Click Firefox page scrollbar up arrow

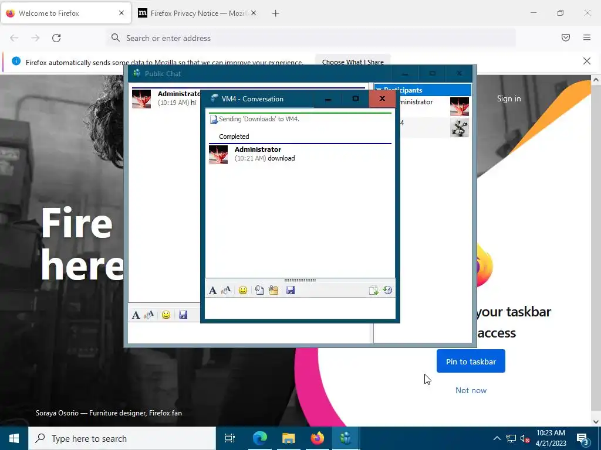(595, 80)
